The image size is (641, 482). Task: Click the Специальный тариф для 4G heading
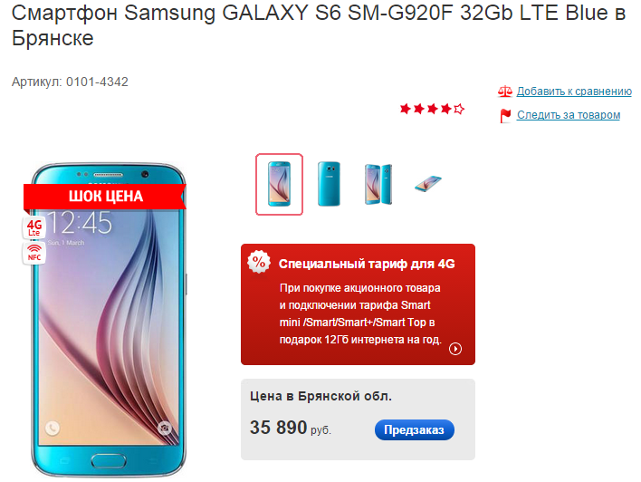pyautogui.click(x=367, y=264)
